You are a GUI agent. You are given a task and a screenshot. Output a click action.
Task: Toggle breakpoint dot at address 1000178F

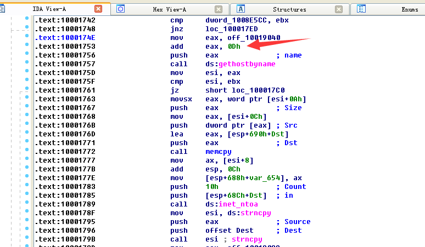(x=27, y=211)
